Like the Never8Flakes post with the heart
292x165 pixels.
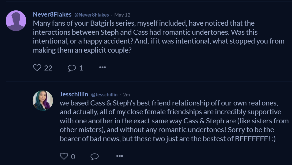[x=37, y=68]
